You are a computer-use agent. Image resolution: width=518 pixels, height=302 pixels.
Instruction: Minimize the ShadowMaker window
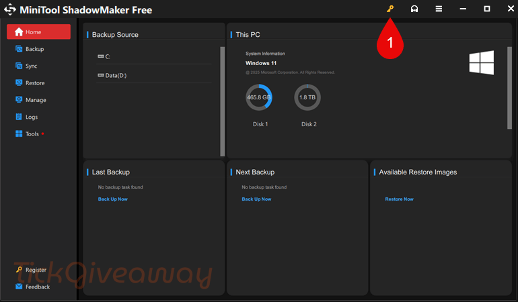click(x=463, y=9)
